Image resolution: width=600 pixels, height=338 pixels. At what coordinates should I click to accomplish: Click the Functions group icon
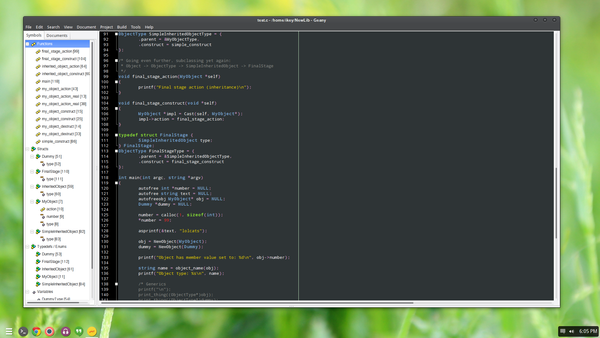pos(33,44)
